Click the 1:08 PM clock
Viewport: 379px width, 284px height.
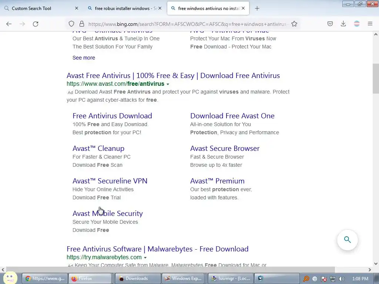click(360, 279)
